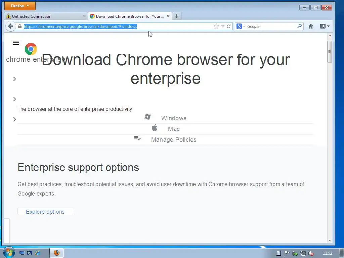This screenshot has height=258, width=344.
Task: Expand the first sidebar chevron
Action: click(15, 79)
